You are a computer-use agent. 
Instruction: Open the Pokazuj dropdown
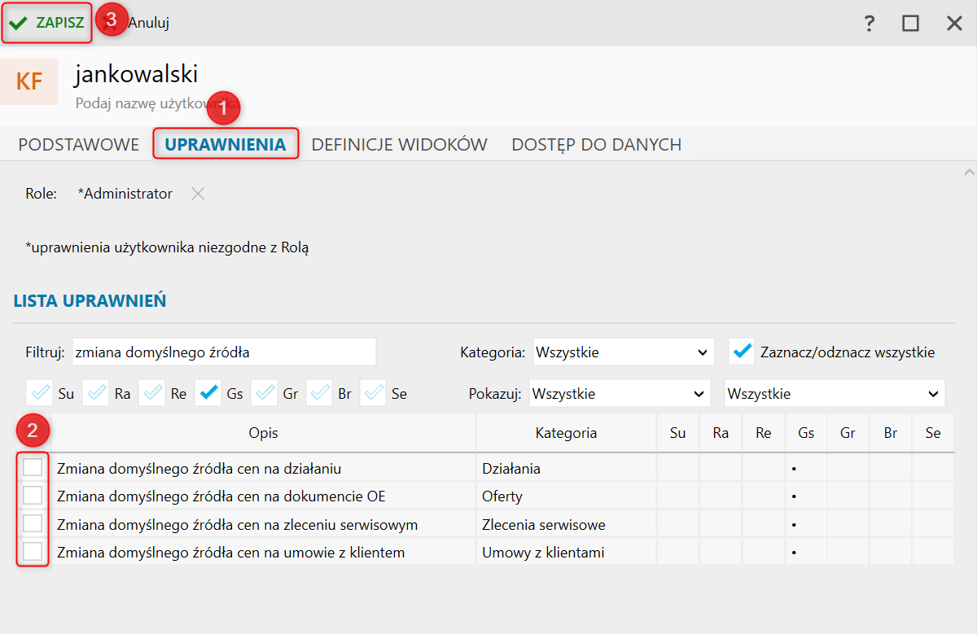[x=620, y=394]
